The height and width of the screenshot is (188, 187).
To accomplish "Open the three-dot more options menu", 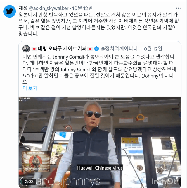I will click(x=178, y=8).
